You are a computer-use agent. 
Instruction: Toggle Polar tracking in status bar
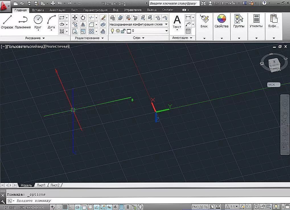(x=78, y=207)
